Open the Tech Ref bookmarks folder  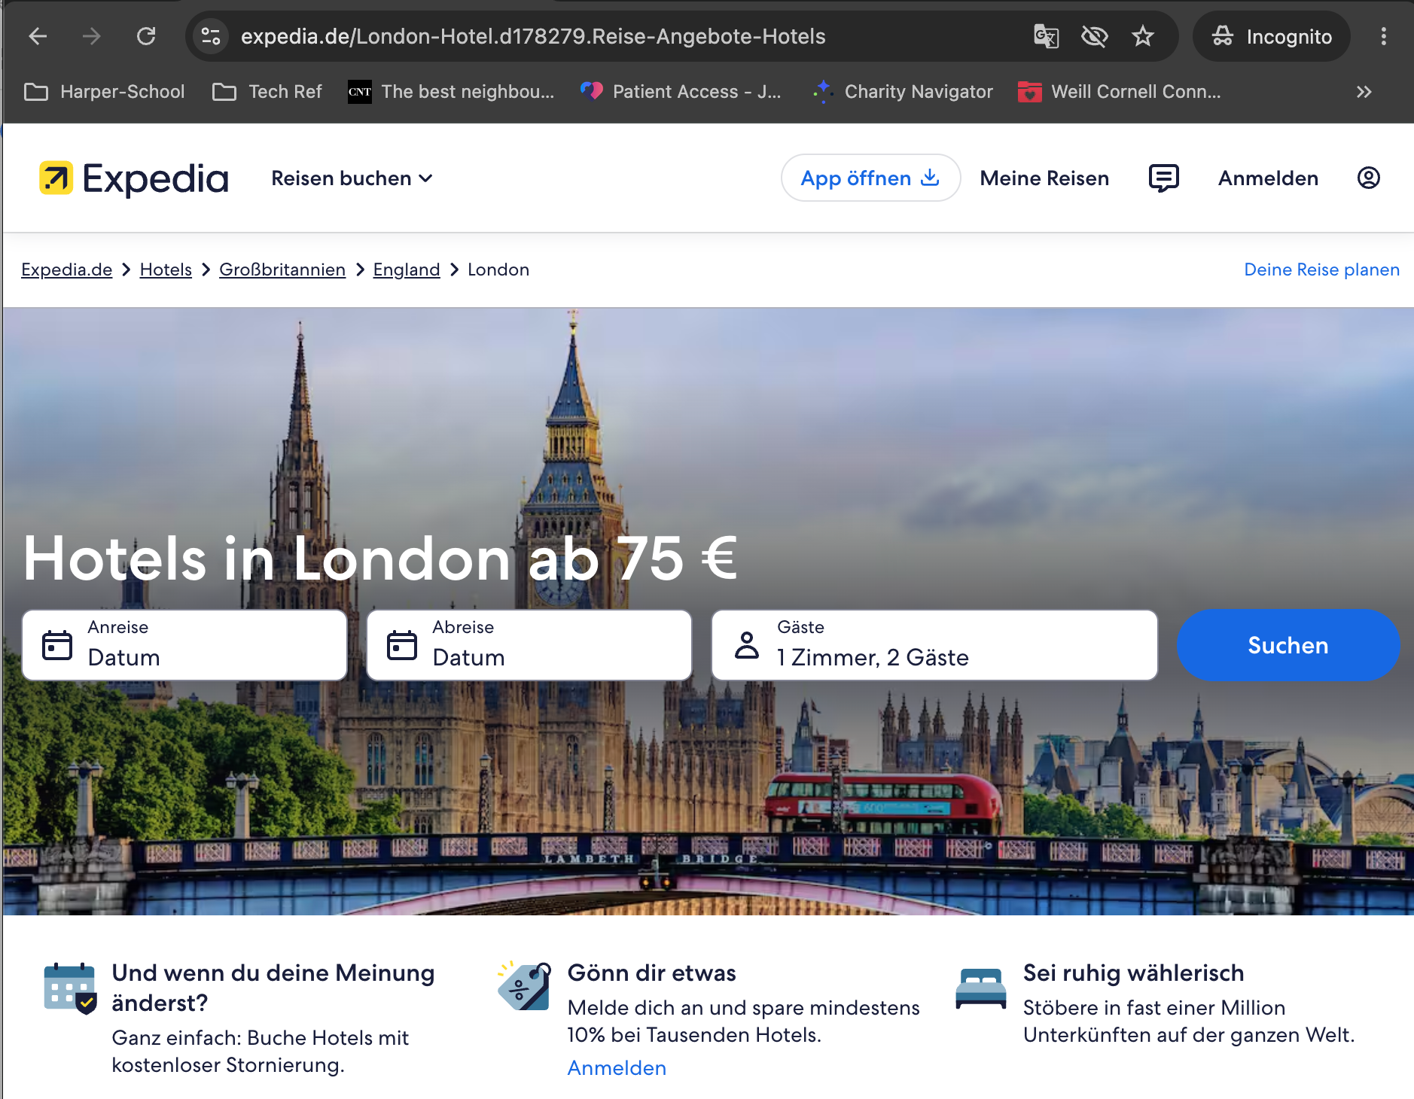click(267, 92)
